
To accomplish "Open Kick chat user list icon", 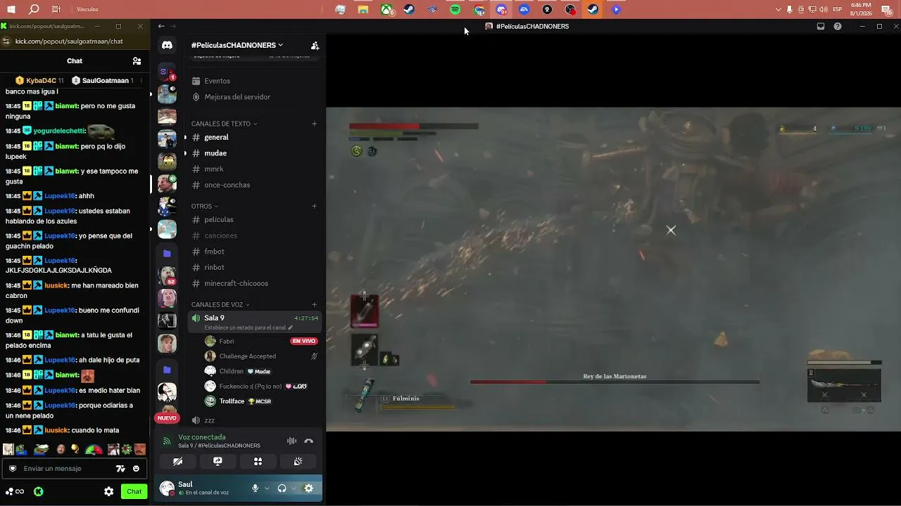I will point(137,61).
